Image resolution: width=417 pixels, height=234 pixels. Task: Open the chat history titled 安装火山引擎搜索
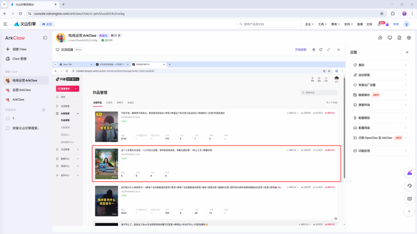26,128
